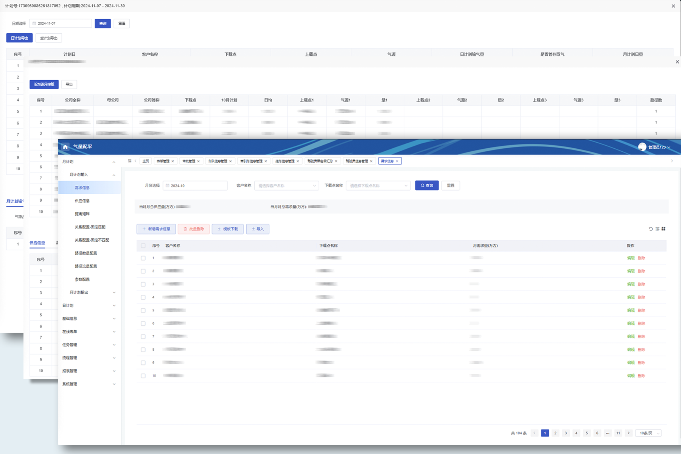The height and width of the screenshot is (454, 681).
Task: Click the 重置 button in the demand filter
Action: pyautogui.click(x=451, y=186)
